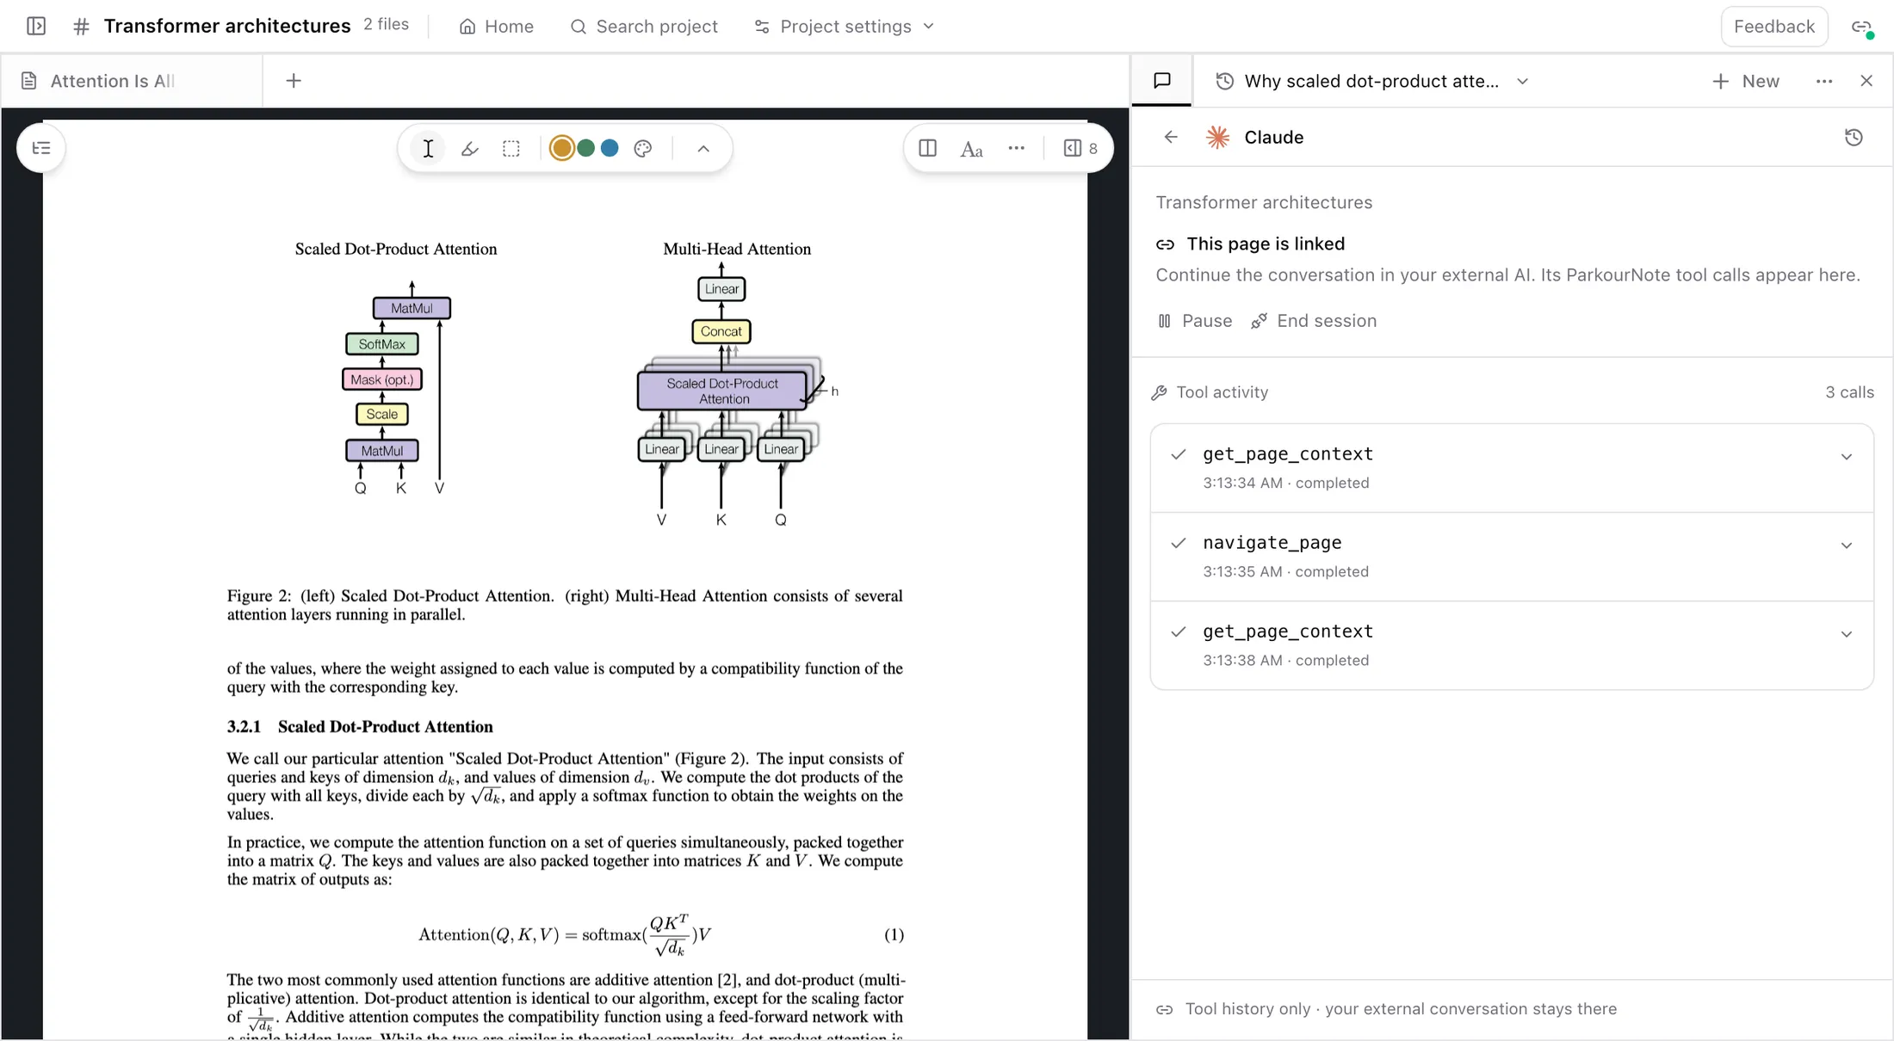The image size is (1894, 1041).
Task: Open chat panel more options menu
Action: point(1824,81)
